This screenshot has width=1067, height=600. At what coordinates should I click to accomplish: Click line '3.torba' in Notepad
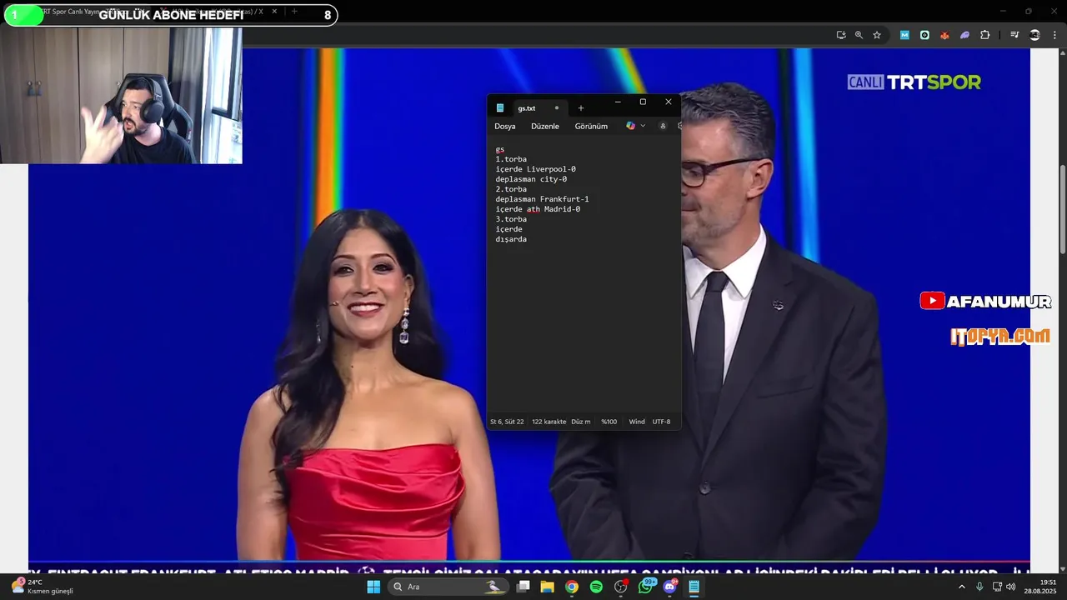pyautogui.click(x=511, y=219)
